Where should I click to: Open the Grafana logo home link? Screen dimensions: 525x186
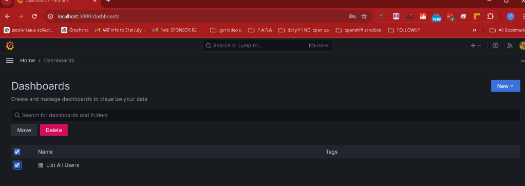coord(10,46)
